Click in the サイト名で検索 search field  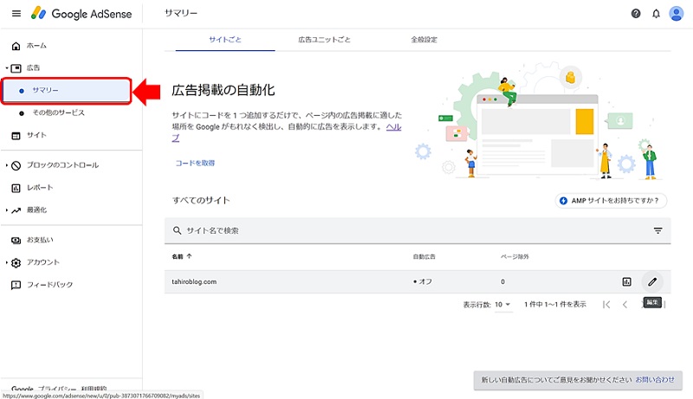tap(418, 230)
